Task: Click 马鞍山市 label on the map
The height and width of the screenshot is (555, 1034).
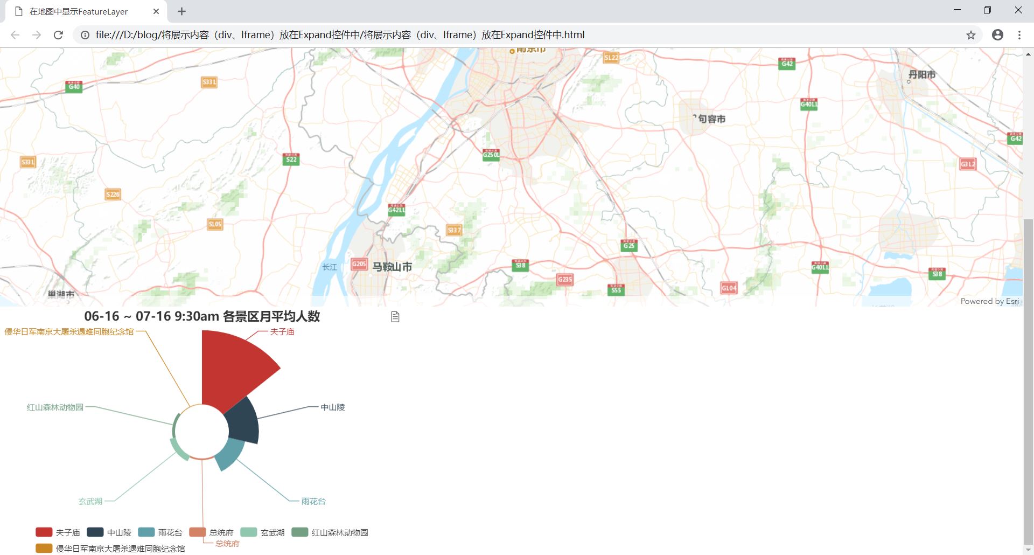Action: [392, 267]
